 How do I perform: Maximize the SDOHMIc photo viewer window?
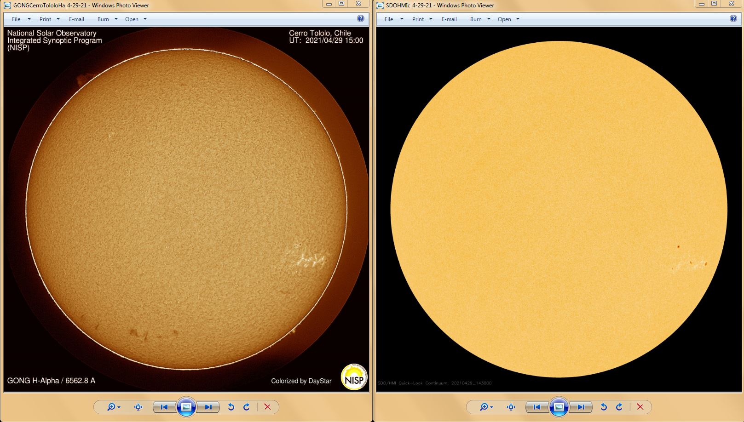714,4
